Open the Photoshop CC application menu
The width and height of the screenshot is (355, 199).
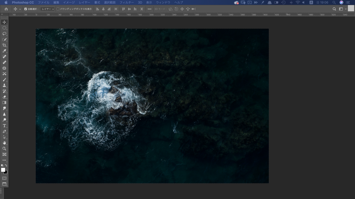pyautogui.click(x=23, y=2)
